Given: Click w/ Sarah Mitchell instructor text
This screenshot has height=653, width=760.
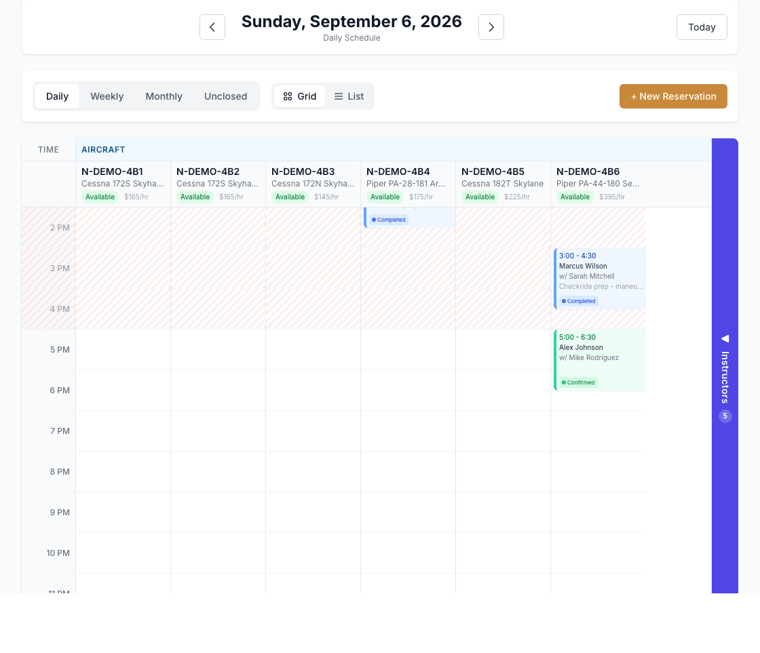Looking at the screenshot, I should point(586,276).
